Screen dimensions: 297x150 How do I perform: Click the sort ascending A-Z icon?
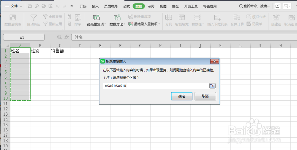[x=69, y=17]
